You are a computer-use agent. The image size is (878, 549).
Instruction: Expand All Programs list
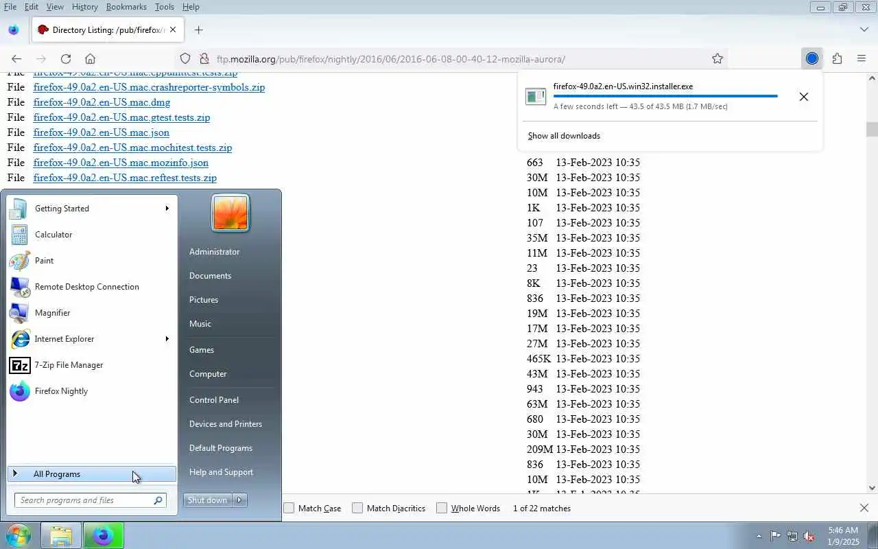(91, 474)
